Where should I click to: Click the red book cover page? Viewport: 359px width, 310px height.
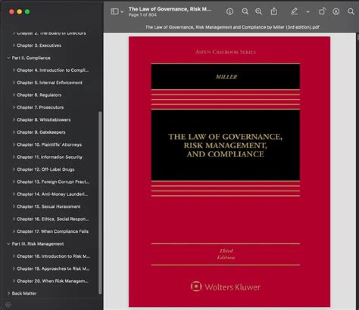(229, 172)
